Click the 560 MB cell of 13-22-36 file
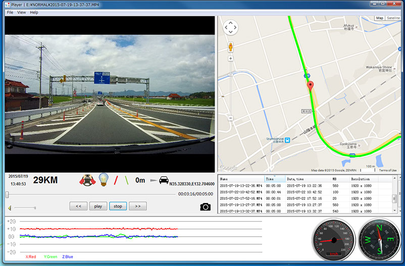Screen dimensions: 405x266 (335, 186)
